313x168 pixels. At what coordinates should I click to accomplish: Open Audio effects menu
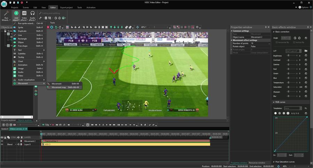point(32,16)
